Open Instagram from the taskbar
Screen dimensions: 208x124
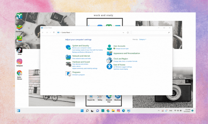[118, 111]
